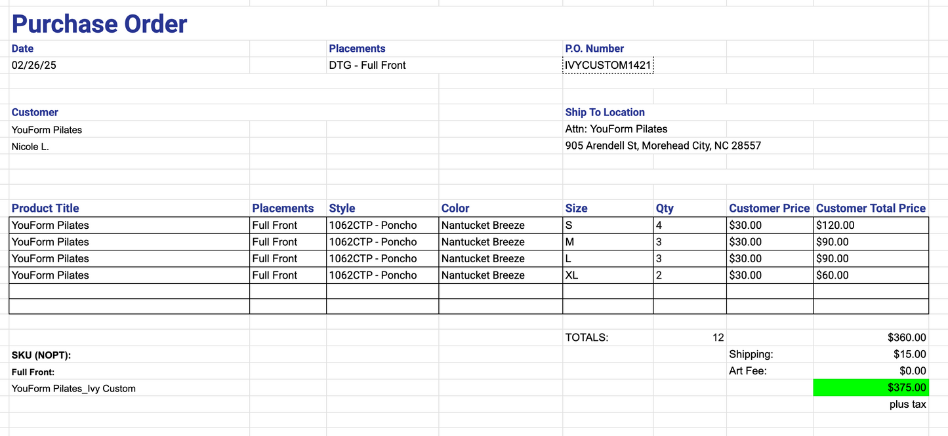Screen dimensions: 948x436
Task: Select the Customer Total Price header cell
Action: tap(871, 208)
